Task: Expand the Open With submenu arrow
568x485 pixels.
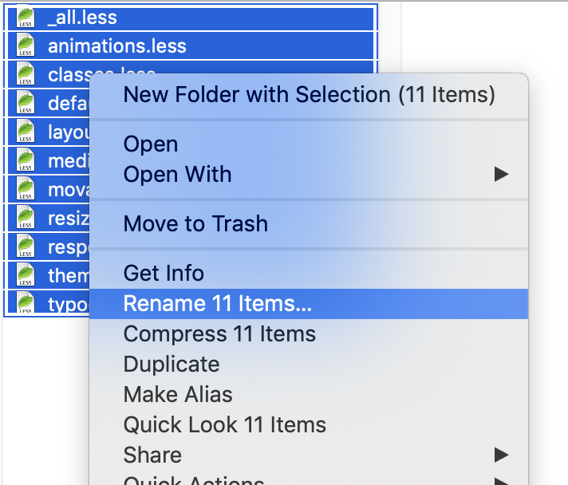Action: (501, 174)
